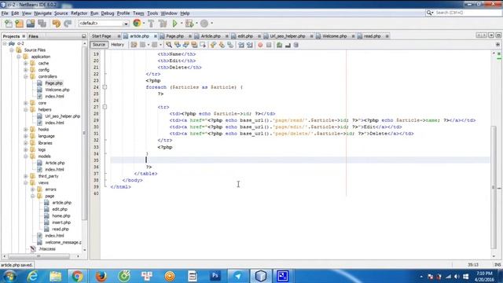Toggle Highlight Search icon in editor toolbar
The width and height of the screenshot is (503, 283).
(194, 45)
